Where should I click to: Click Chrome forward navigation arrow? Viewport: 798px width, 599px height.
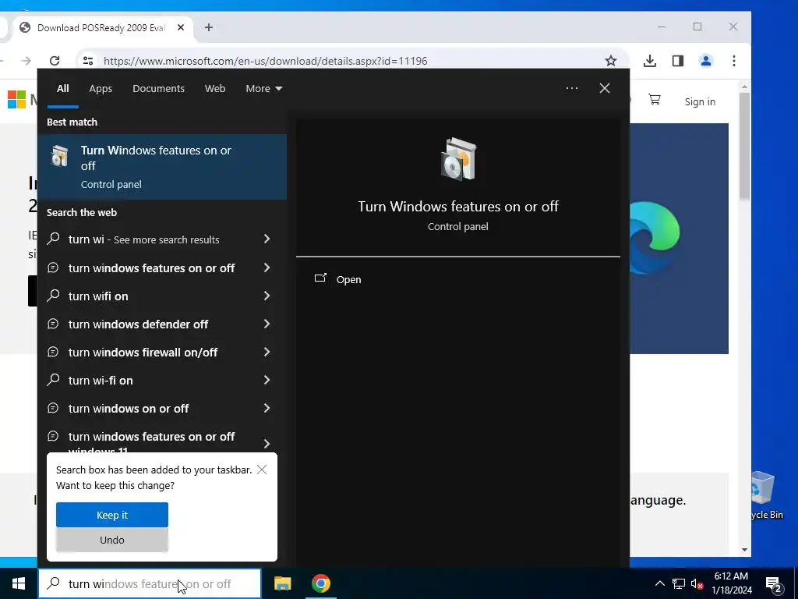26,61
